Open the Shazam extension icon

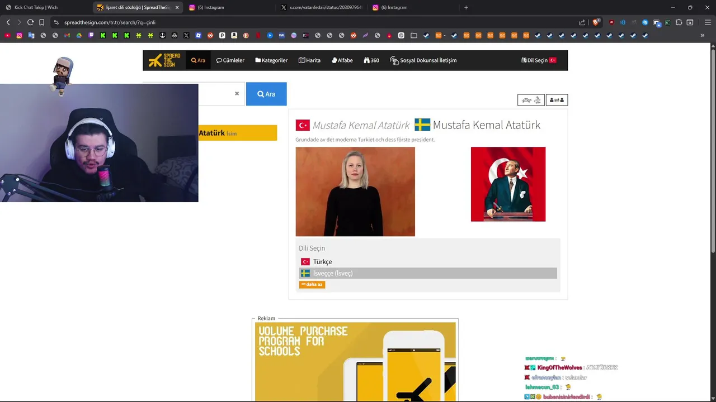pos(645,22)
